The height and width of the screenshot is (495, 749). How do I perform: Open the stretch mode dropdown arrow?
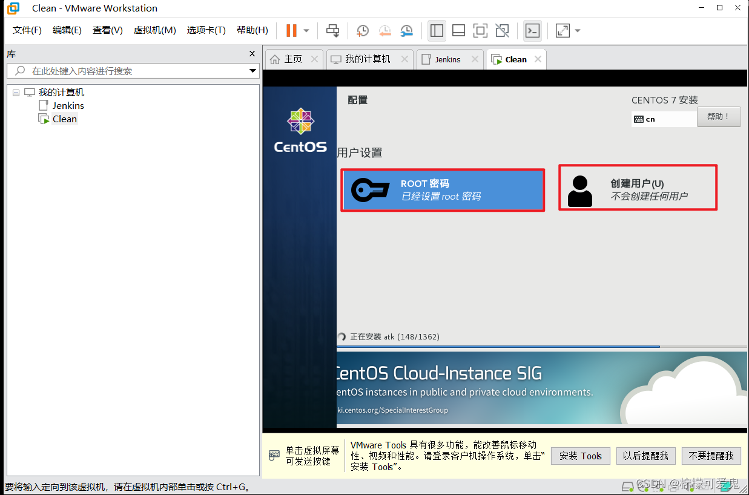point(578,30)
